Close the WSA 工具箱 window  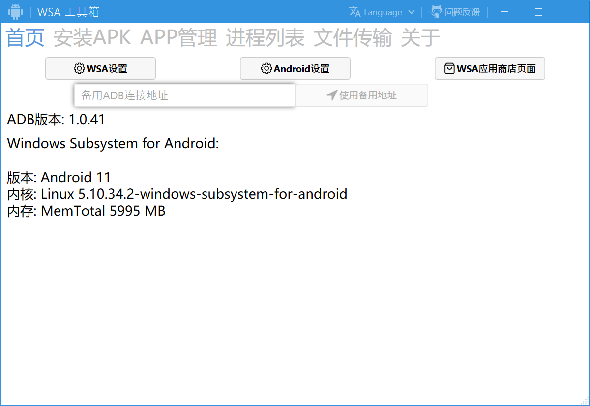coord(572,12)
